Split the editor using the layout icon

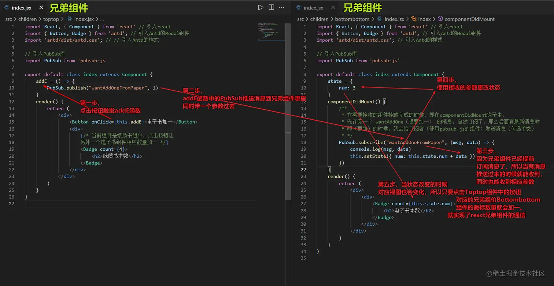pos(272,7)
